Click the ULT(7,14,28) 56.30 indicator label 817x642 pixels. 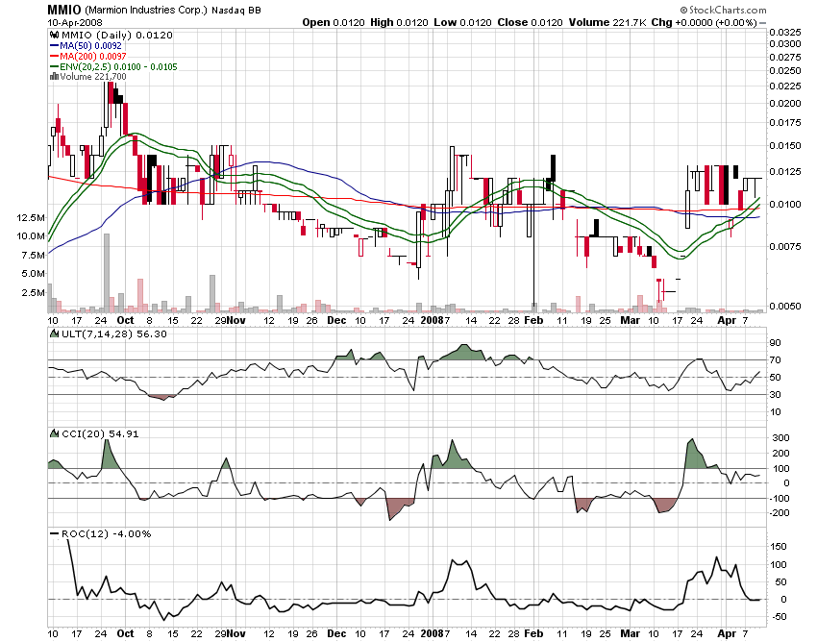(114, 333)
